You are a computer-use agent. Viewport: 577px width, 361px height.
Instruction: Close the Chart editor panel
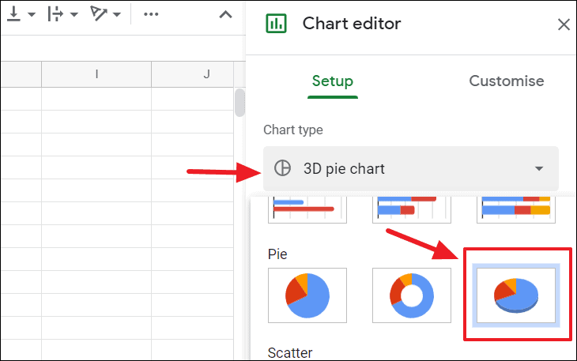coord(564,24)
